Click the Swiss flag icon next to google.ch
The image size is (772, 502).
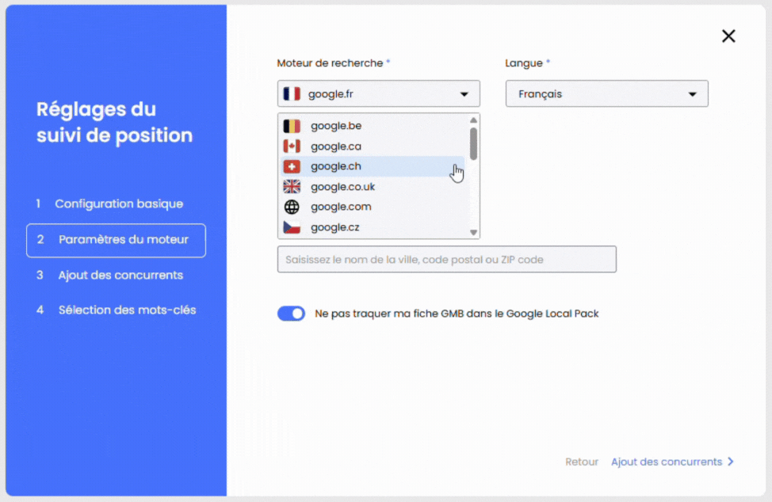click(x=291, y=166)
